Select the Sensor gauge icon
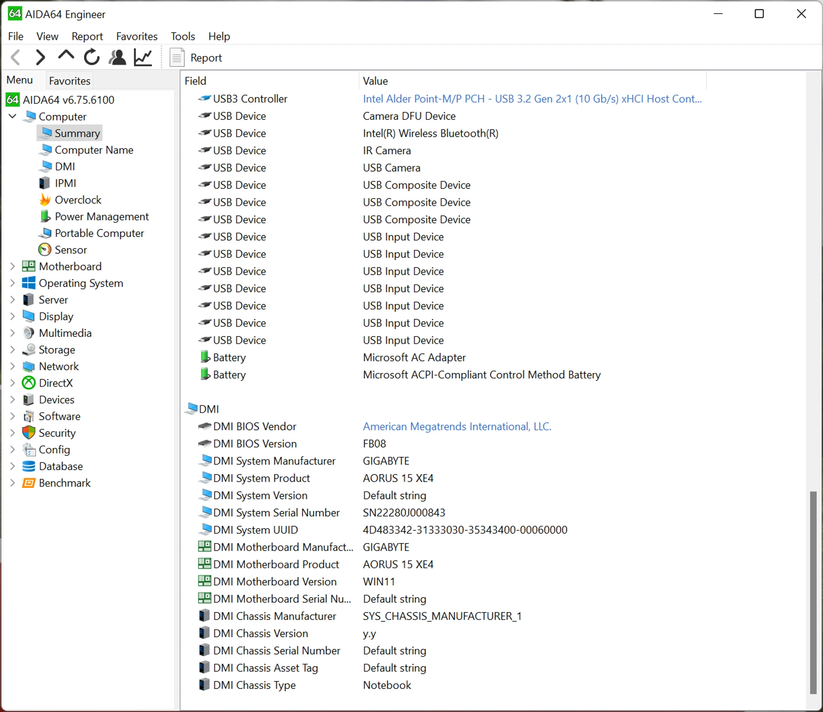This screenshot has width=823, height=712. [x=45, y=250]
